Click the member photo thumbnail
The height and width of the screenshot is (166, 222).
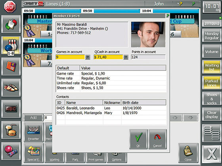point(148,34)
